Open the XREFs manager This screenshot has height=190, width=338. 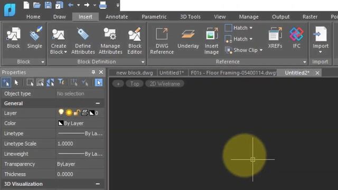275,38
